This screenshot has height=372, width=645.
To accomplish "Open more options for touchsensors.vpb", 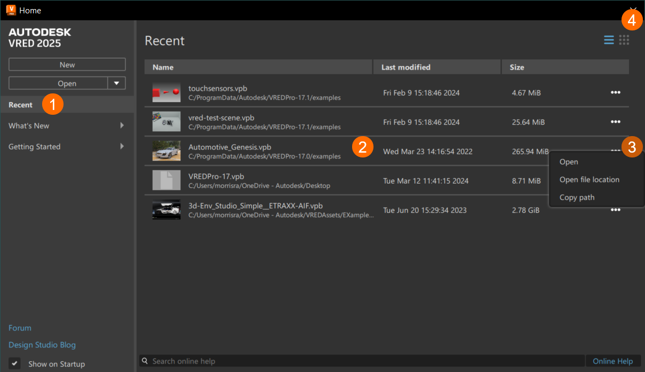I will point(615,92).
